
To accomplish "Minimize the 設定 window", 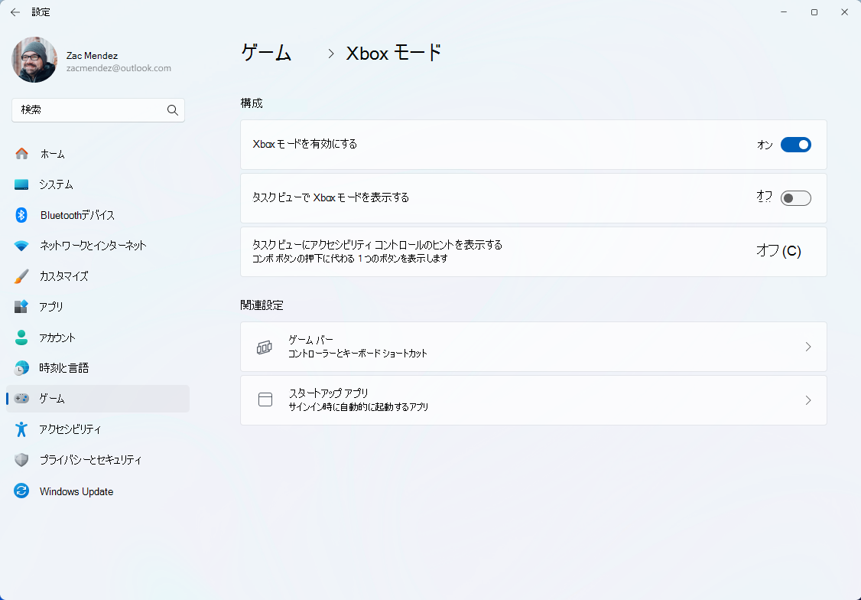I will 784,12.
